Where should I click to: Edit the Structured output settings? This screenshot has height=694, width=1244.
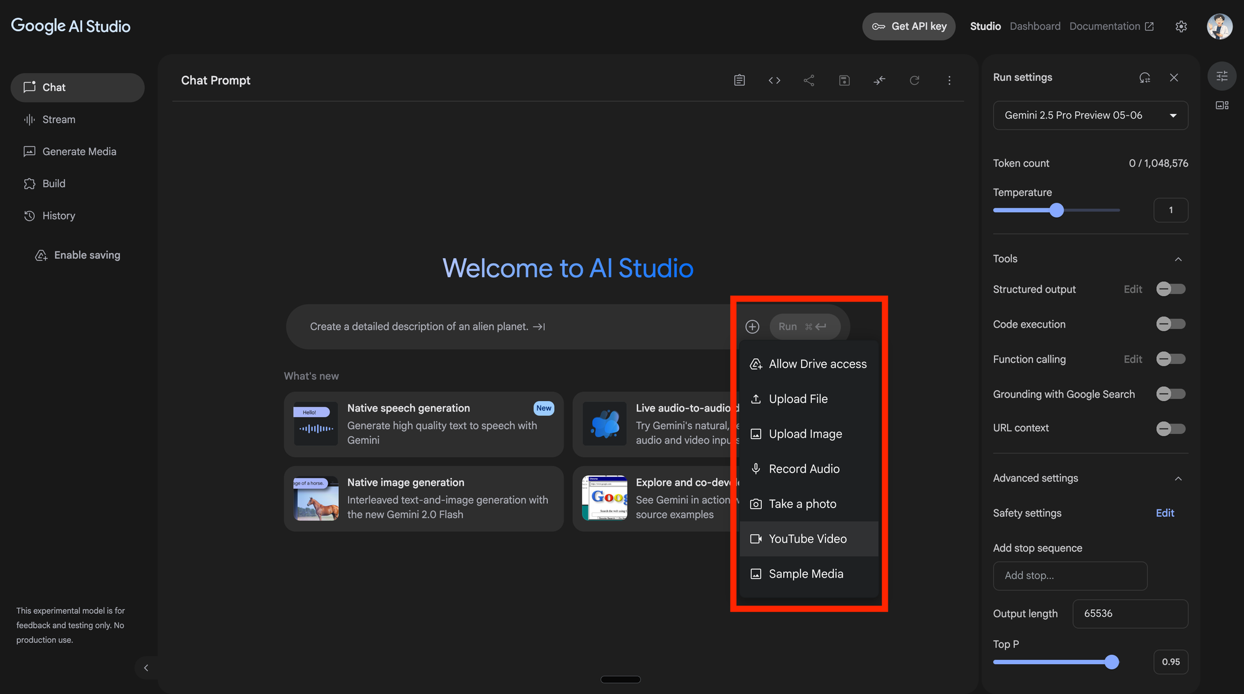(x=1133, y=289)
